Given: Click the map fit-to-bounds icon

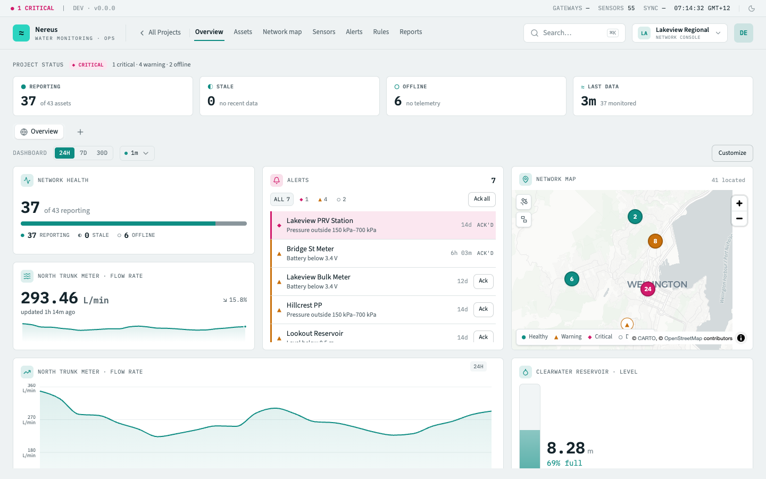Looking at the screenshot, I should (x=524, y=219).
